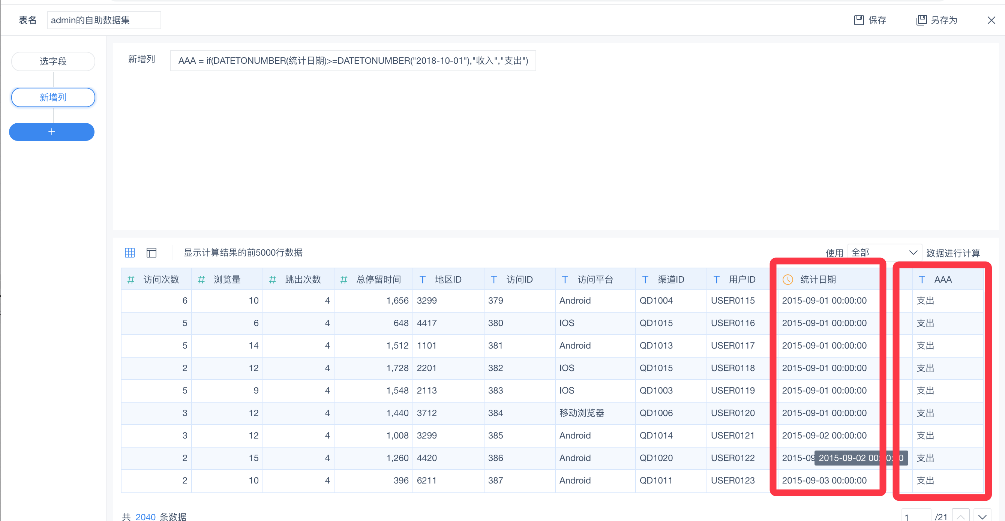Click the clock icon on 统计日期 column
Image resolution: width=1005 pixels, height=521 pixels.
point(788,280)
